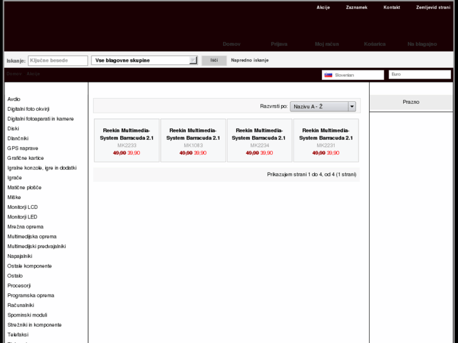Viewport: 458px width, 343px height.
Task: Open the Slovenian language selector
Action: [x=353, y=75]
